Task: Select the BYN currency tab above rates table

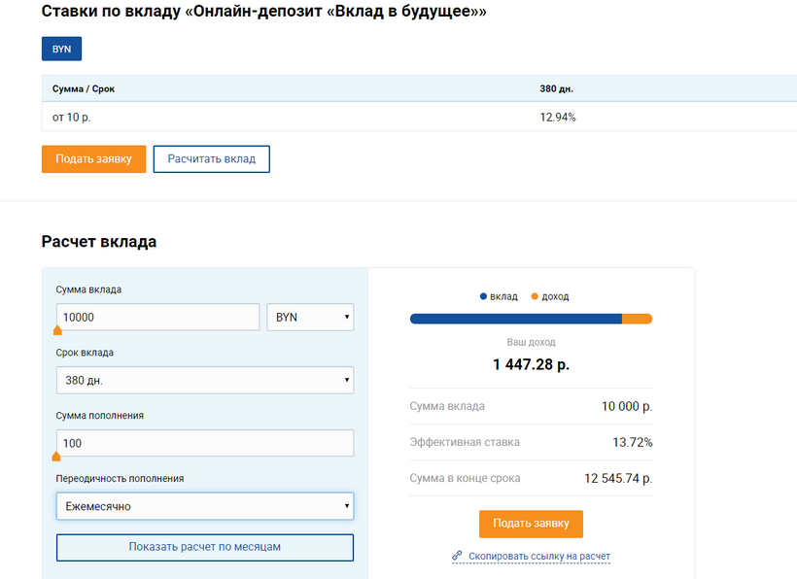Action: [x=62, y=50]
